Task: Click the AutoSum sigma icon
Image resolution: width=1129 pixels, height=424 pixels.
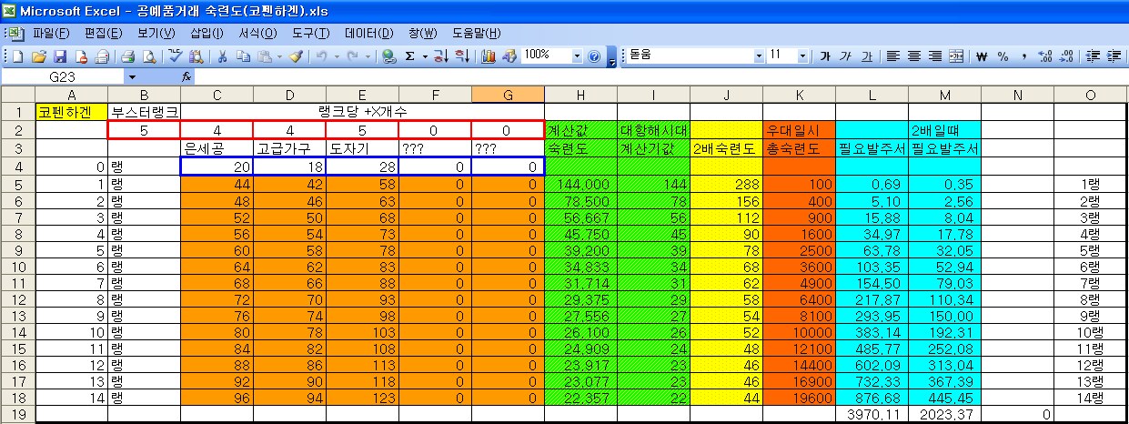Action: pos(410,56)
